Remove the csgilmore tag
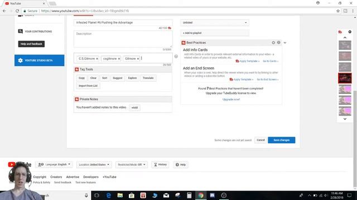This screenshot has height=200, width=357. pyautogui.click(x=119, y=59)
